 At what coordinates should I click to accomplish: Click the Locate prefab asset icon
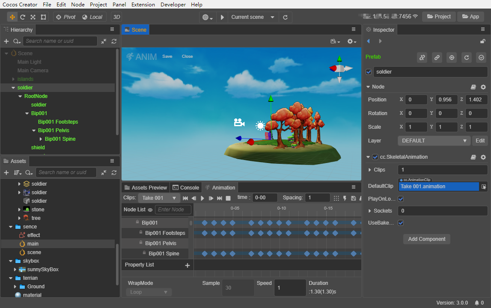(452, 57)
